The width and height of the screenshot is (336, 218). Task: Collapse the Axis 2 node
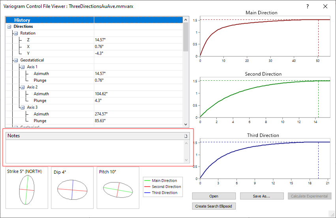(23, 87)
